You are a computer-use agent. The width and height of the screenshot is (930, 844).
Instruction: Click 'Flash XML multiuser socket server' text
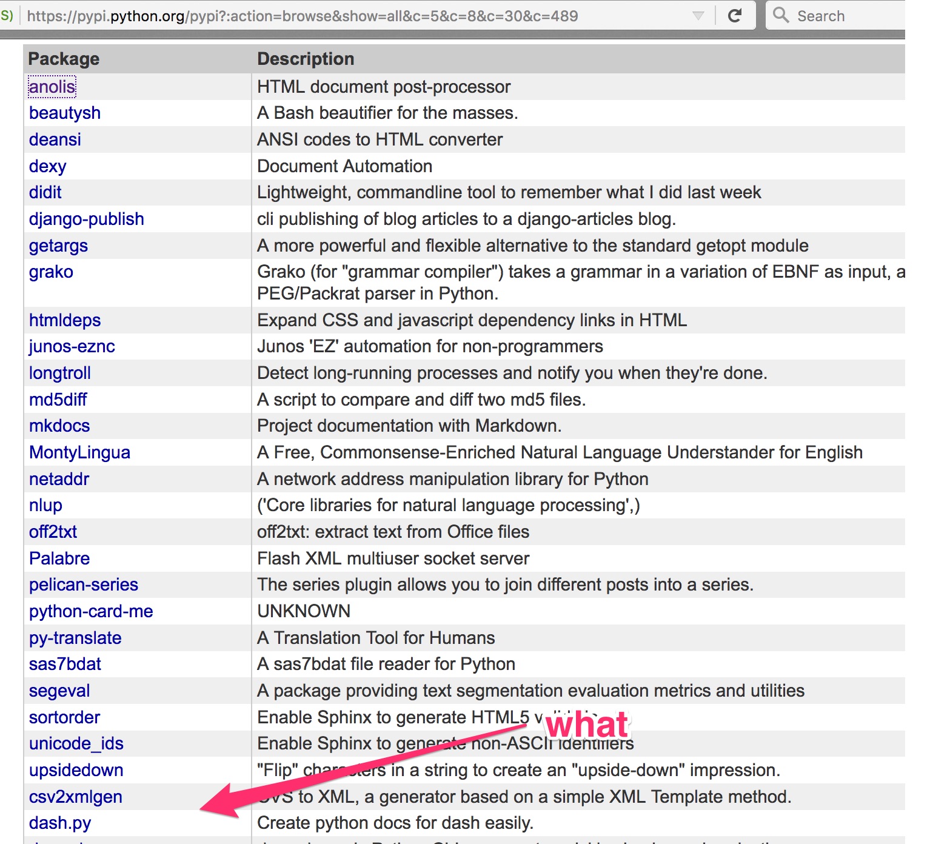pyautogui.click(x=393, y=558)
